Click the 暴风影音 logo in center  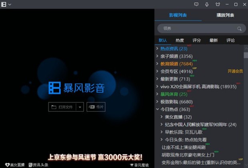[76, 88]
